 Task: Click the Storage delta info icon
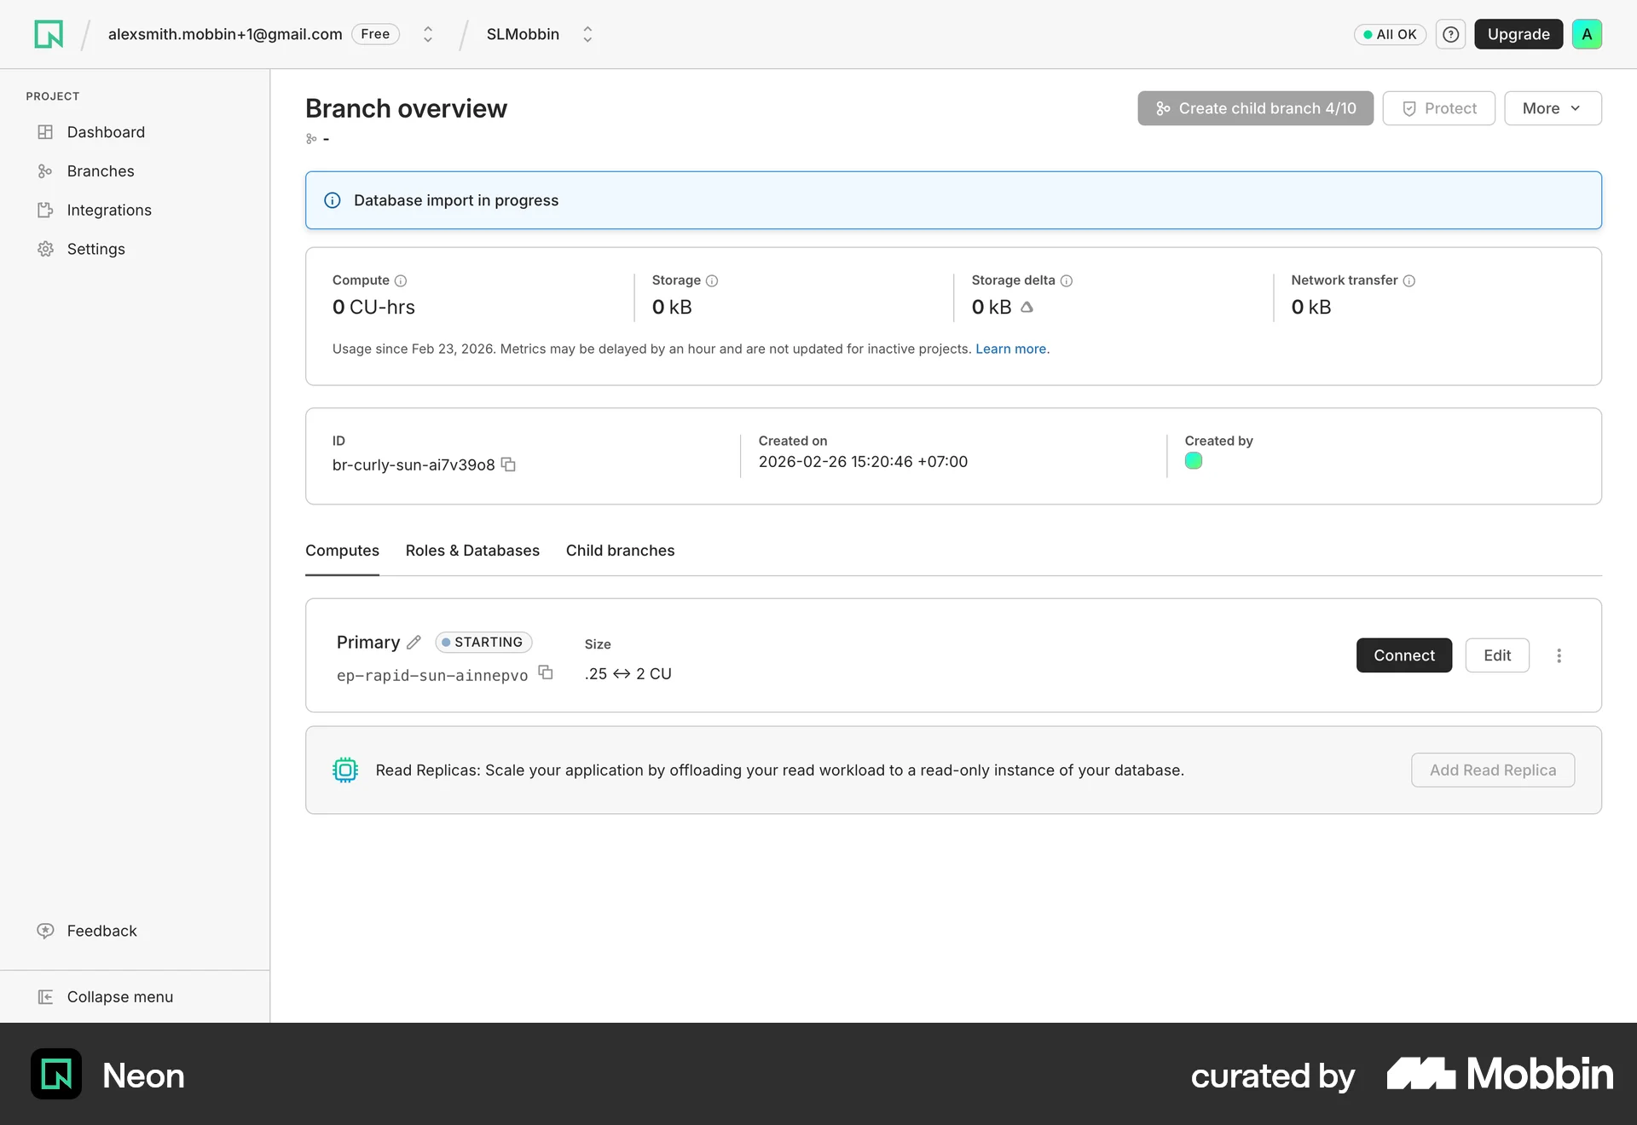(1066, 280)
